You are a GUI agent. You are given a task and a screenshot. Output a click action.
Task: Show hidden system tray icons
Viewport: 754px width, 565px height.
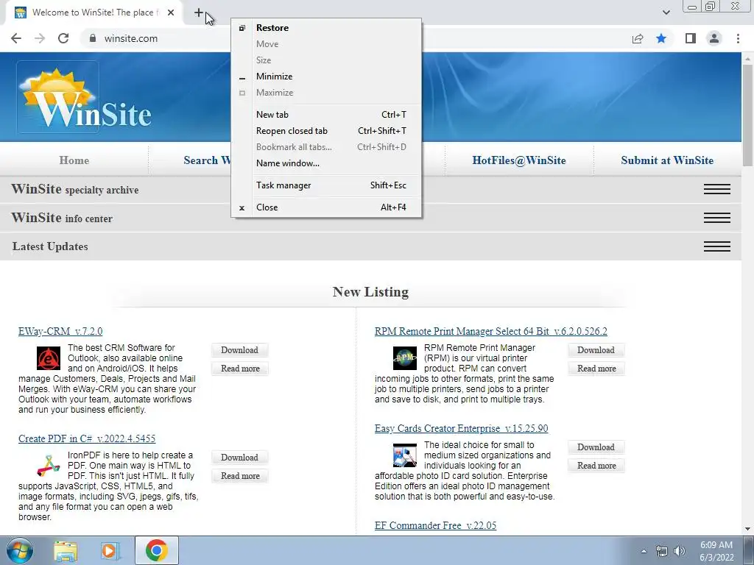click(x=644, y=551)
